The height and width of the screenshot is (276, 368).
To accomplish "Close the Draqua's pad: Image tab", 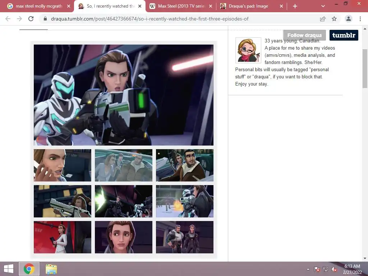I will tap(281, 6).
